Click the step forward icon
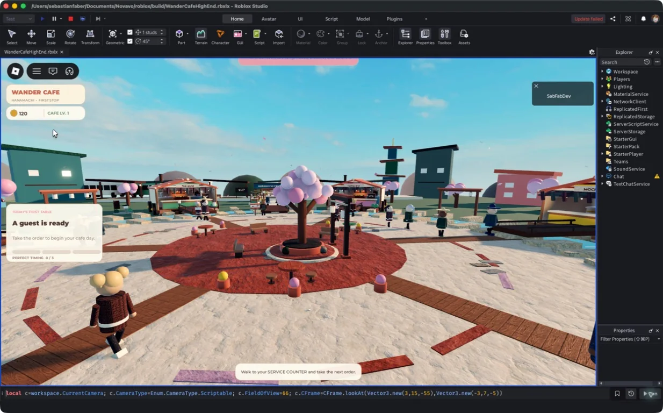The width and height of the screenshot is (663, 413). click(x=98, y=19)
